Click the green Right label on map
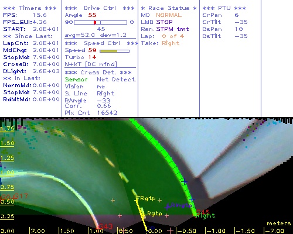This screenshot has height=234, width=293. 205,216
